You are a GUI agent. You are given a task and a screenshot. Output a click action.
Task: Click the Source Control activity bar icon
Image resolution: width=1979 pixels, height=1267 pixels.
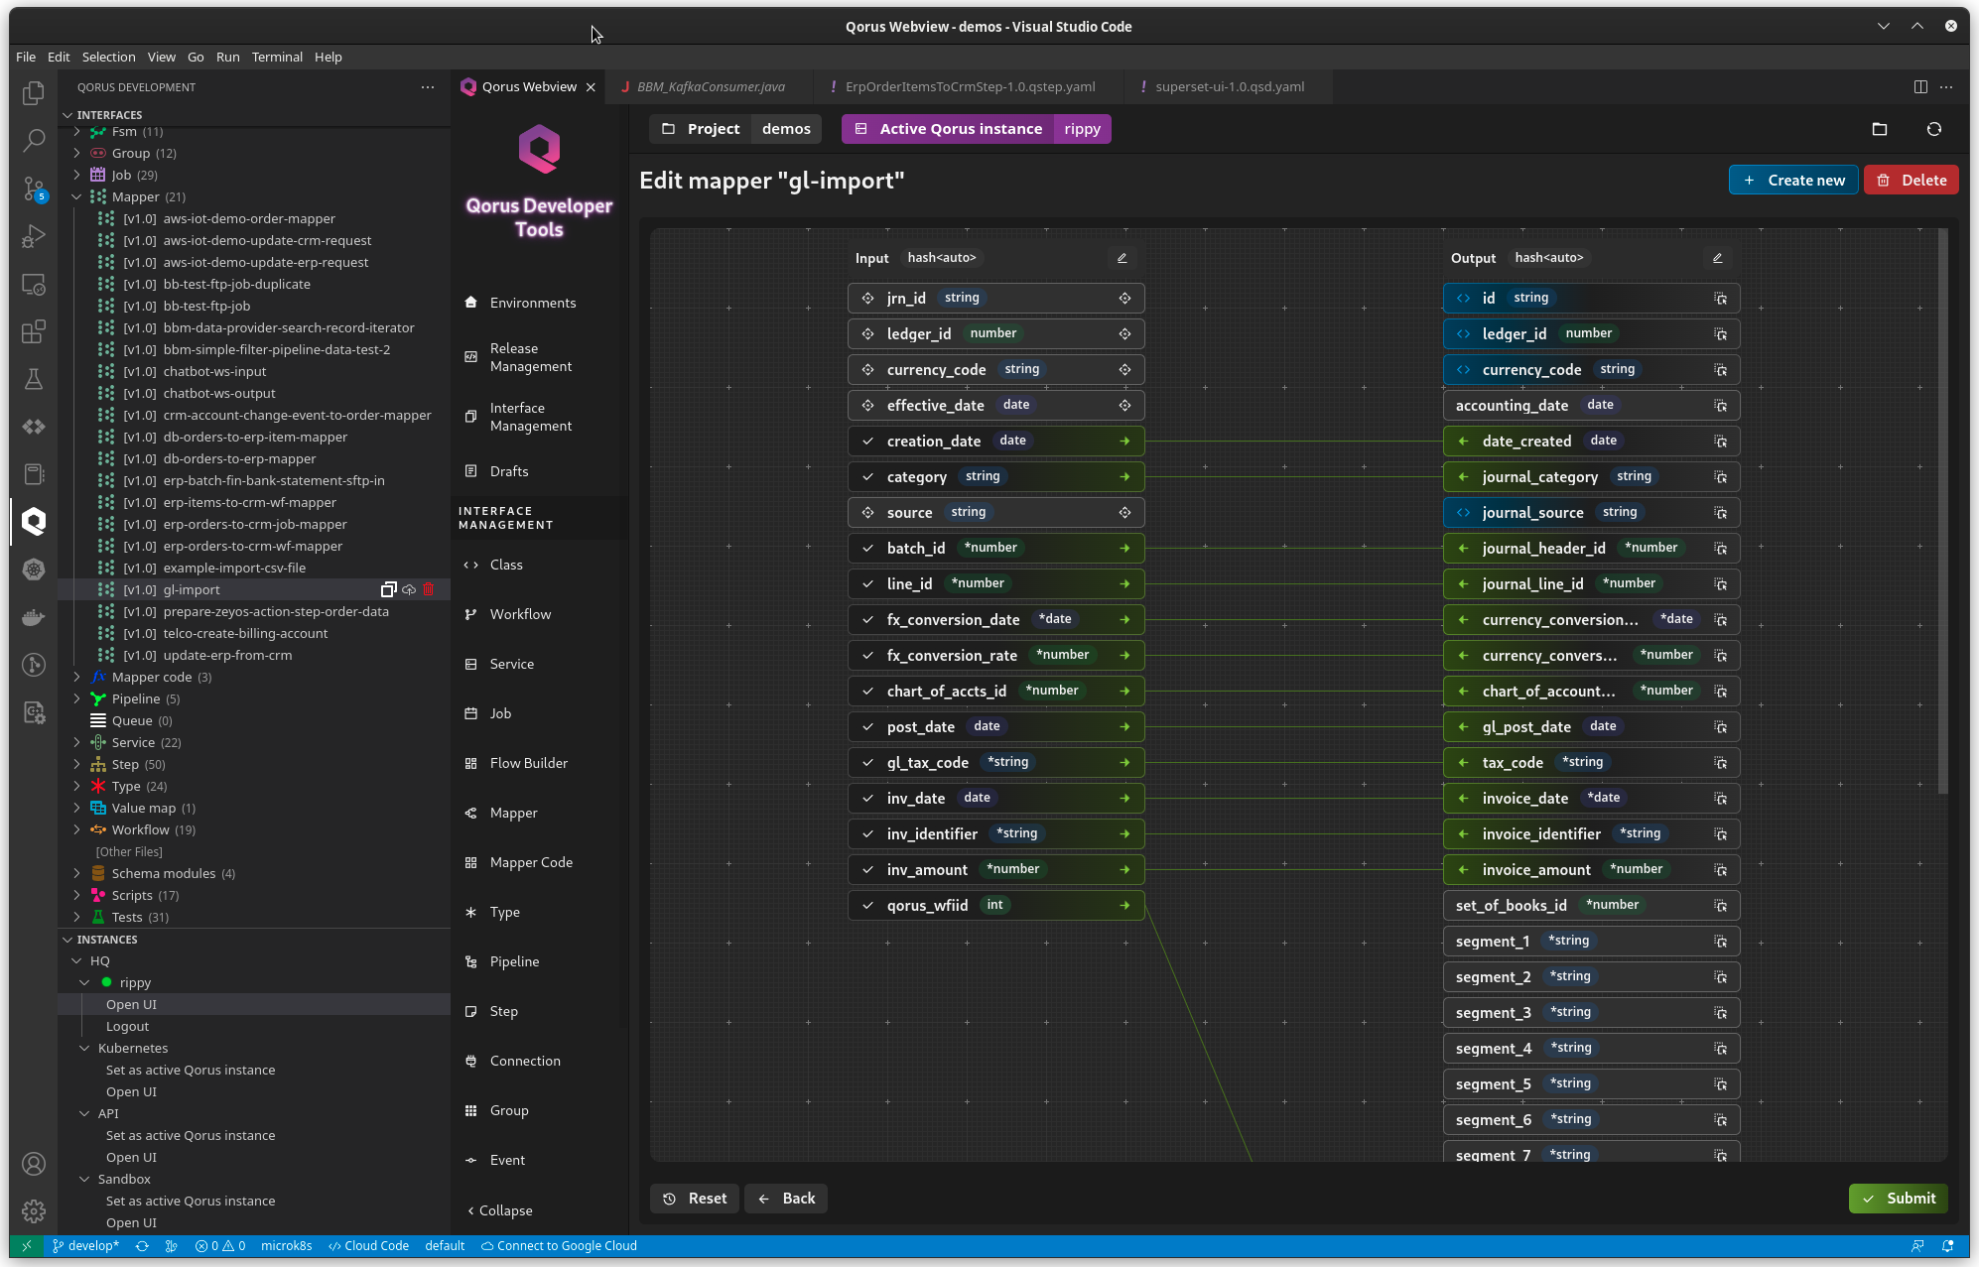click(34, 189)
